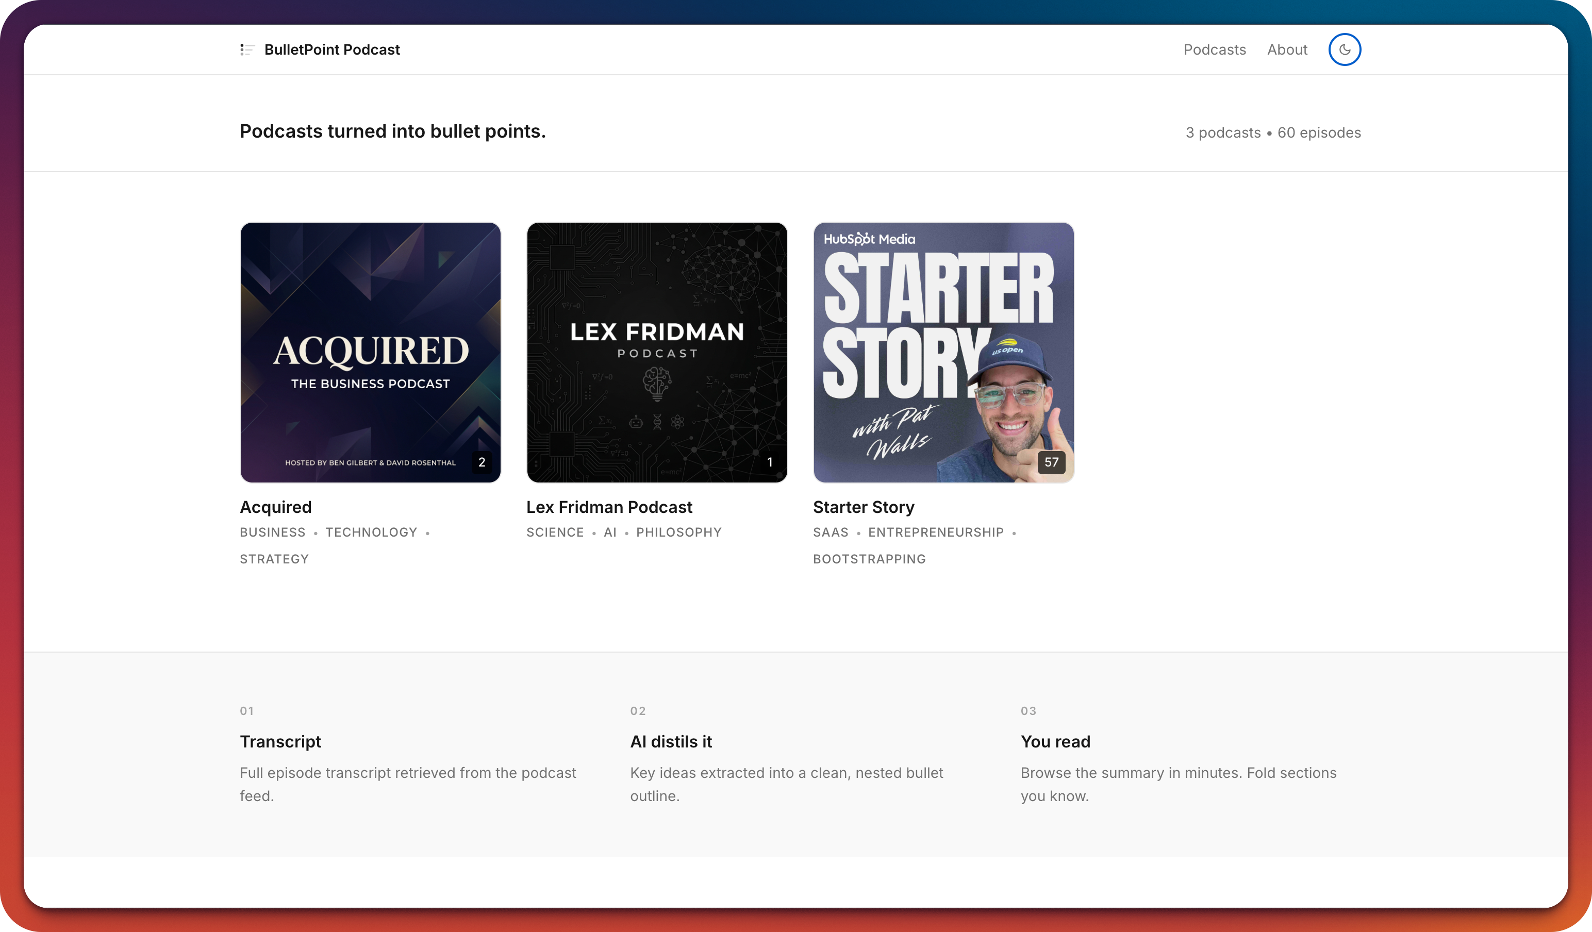Click the '3 podcasts • 60 episodes' counter
The width and height of the screenshot is (1592, 932).
1273,132
